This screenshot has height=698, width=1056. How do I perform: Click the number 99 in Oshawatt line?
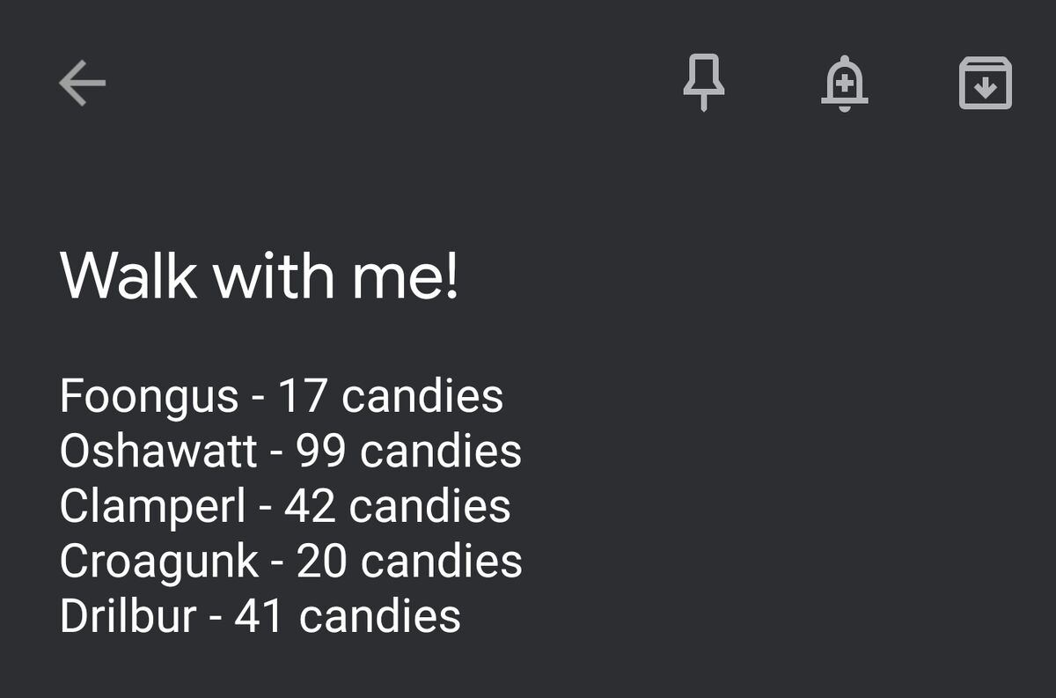(322, 452)
